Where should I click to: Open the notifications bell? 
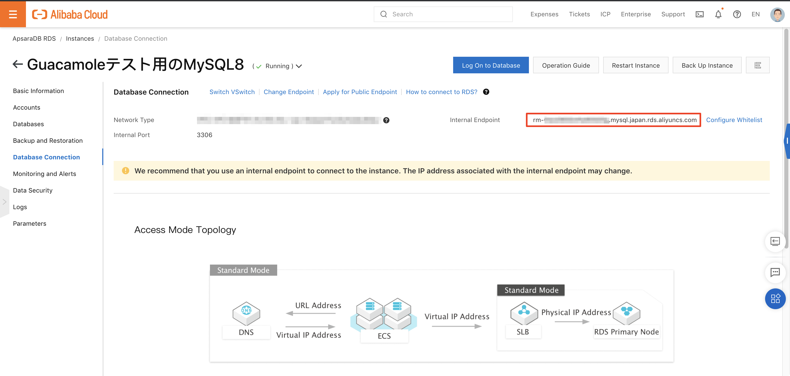click(x=718, y=15)
